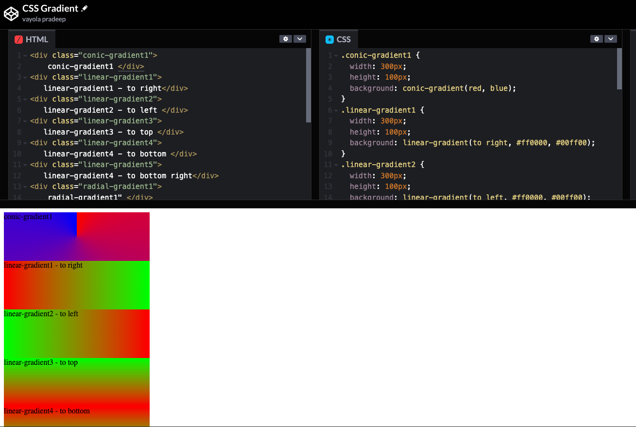Click the CodePen logo icon
The height and width of the screenshot is (427, 636).
tap(11, 14)
